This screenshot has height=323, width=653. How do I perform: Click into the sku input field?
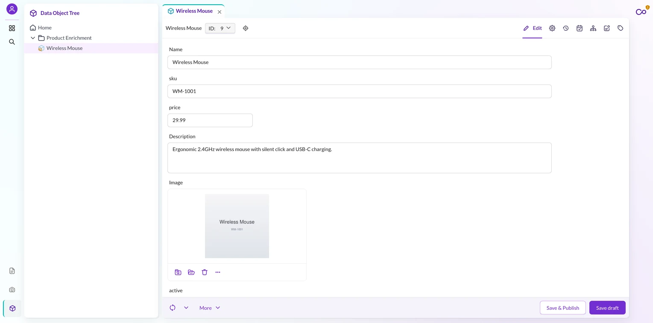(x=360, y=91)
